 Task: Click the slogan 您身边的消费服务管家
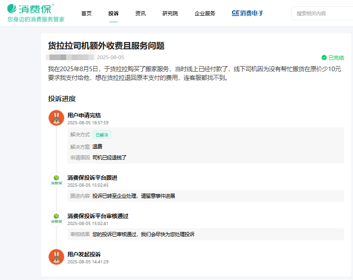point(36,19)
